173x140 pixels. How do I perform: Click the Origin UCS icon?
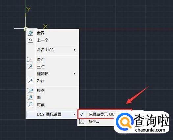tap(30, 60)
